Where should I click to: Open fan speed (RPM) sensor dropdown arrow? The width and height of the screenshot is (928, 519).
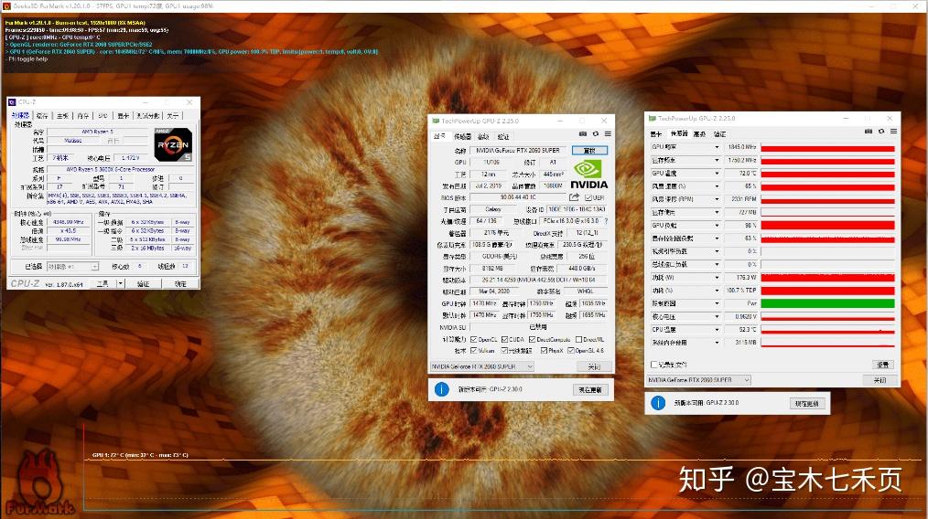coord(717,199)
